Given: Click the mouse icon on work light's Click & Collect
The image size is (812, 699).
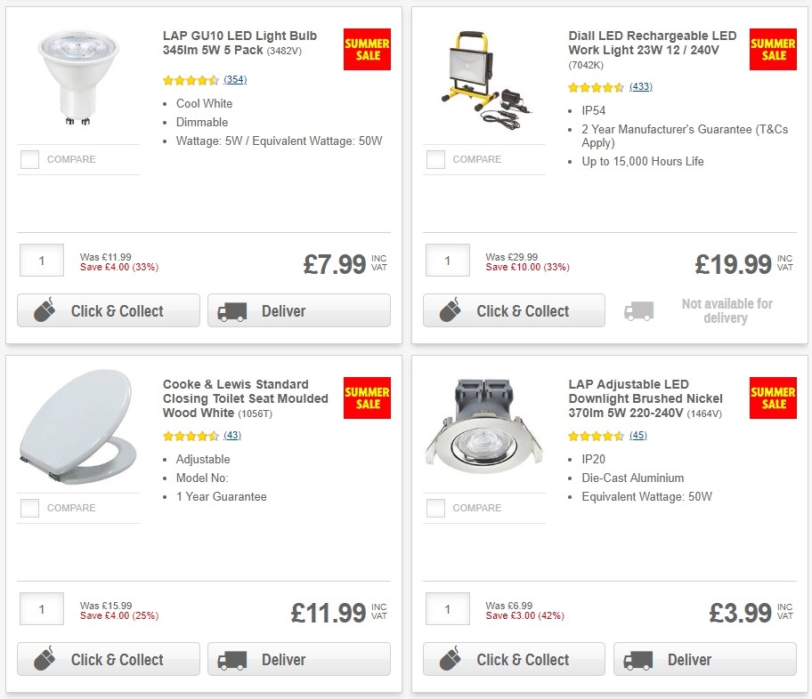Looking at the screenshot, I should point(450,311).
